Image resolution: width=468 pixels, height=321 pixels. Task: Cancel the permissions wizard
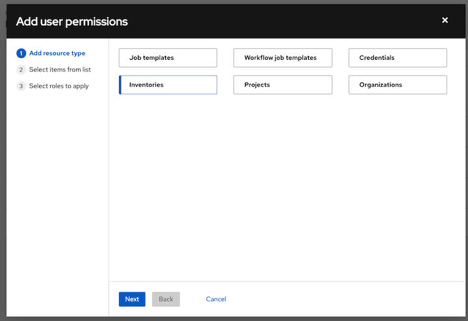(216, 299)
